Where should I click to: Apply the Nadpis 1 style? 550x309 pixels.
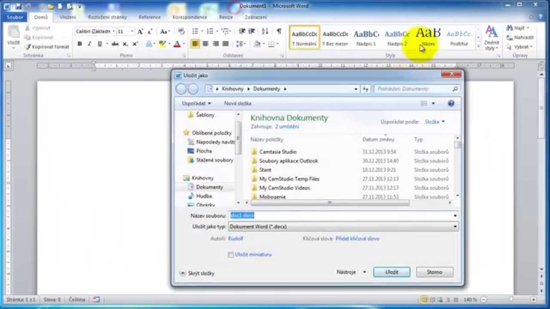tap(366, 37)
